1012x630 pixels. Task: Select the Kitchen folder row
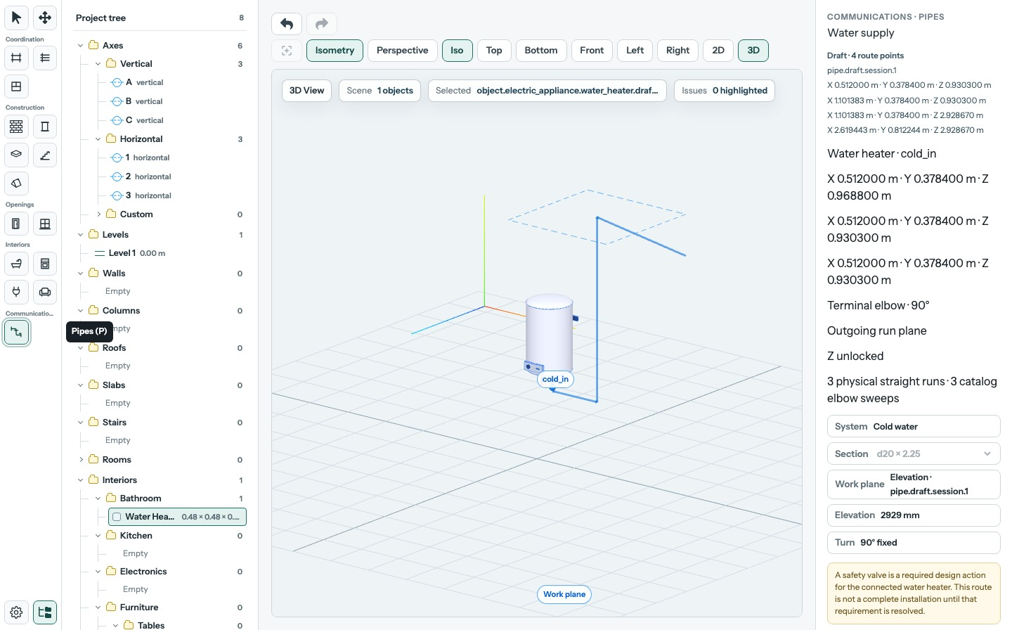coord(169,536)
